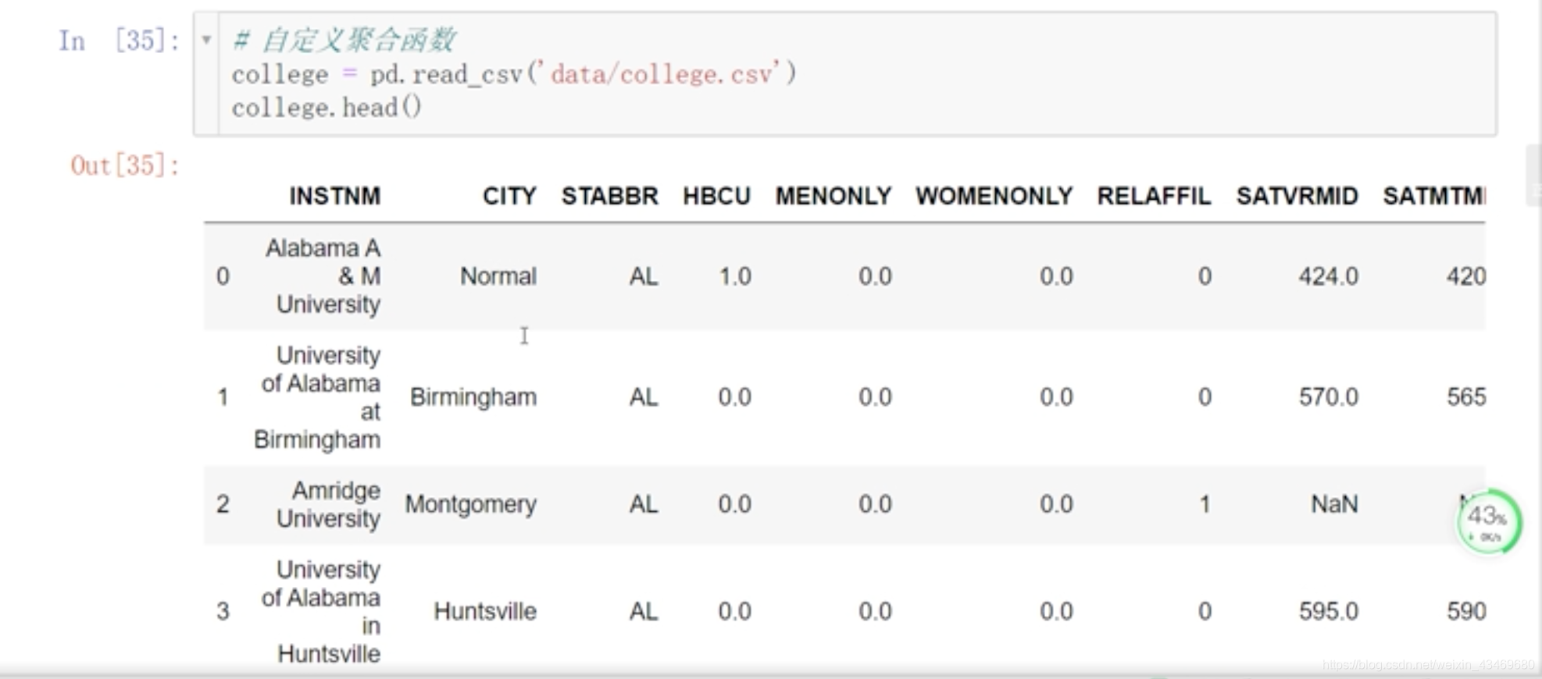Select the Amridge University cell
This screenshot has height=679, width=1542.
point(328,504)
